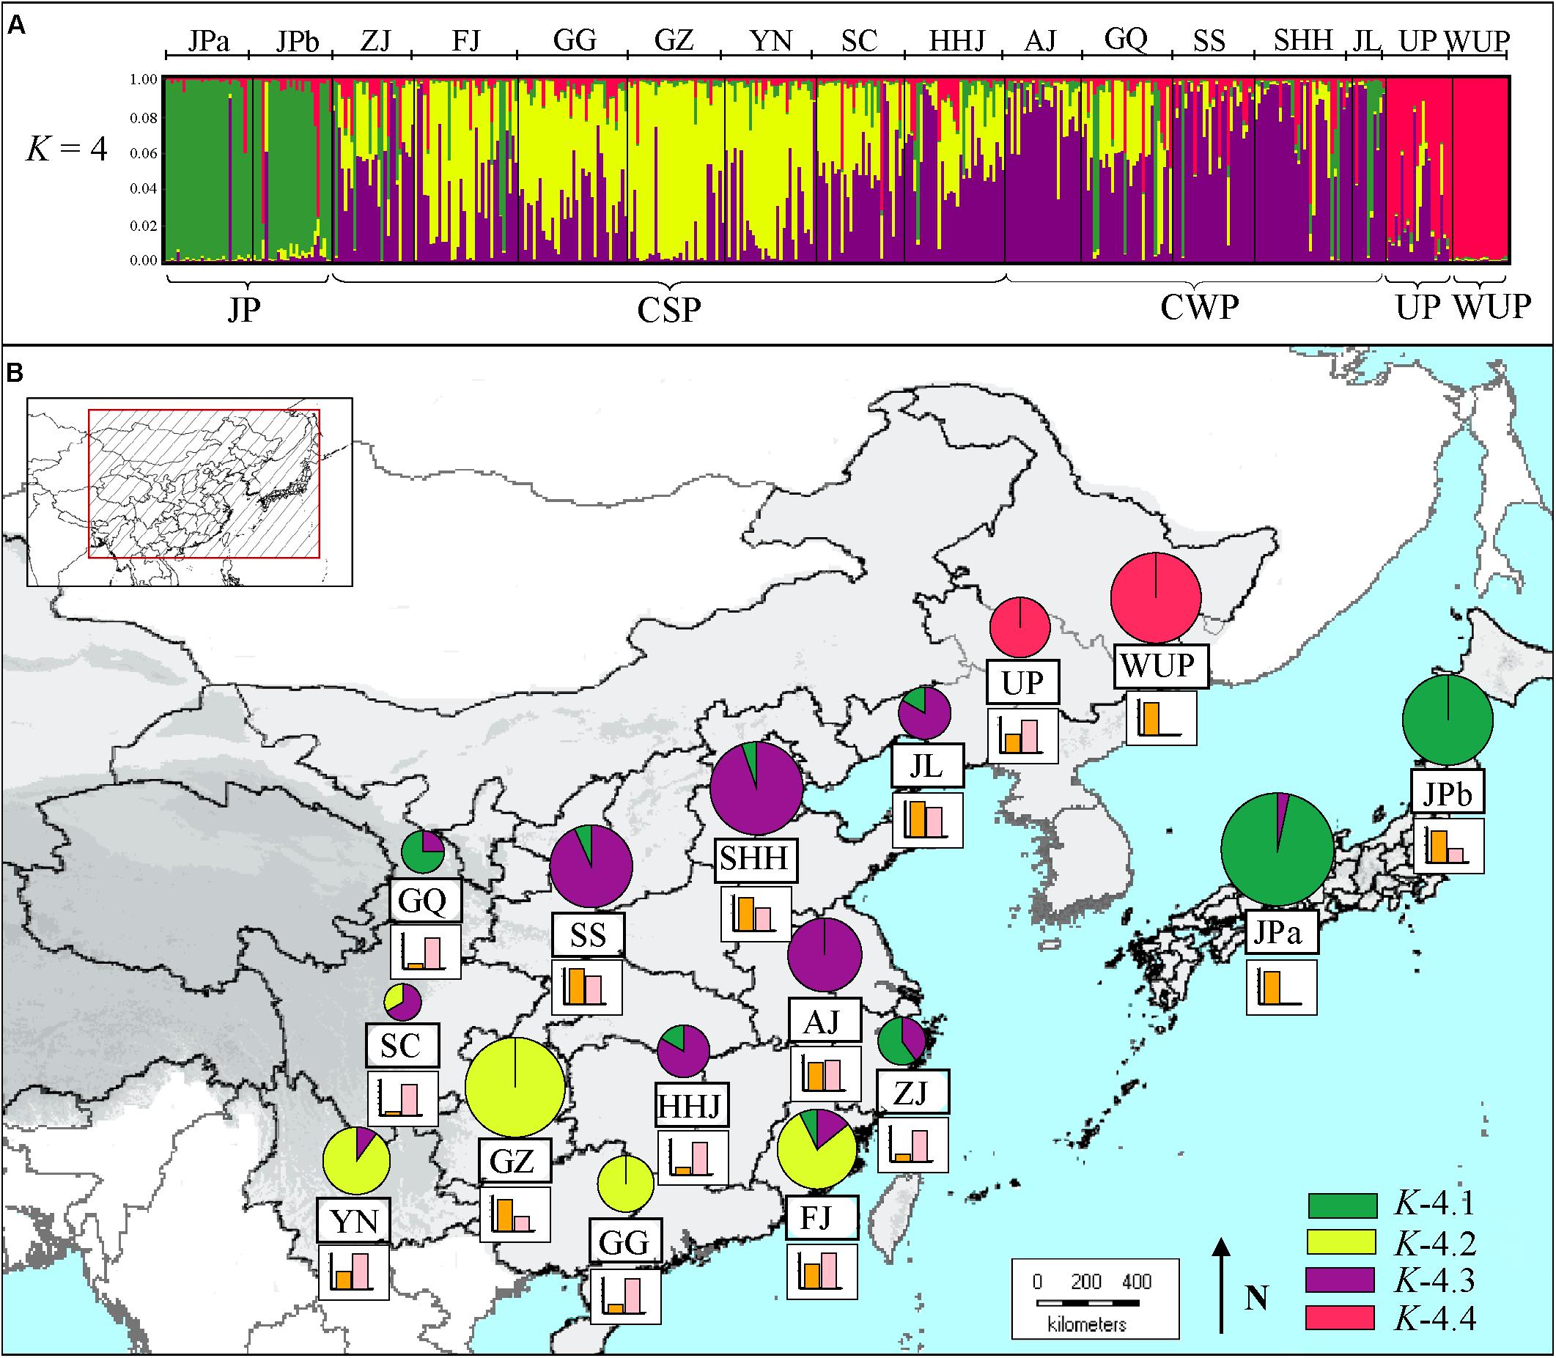Click the small bar chart under SHH label
The image size is (1556, 1358).
(x=756, y=914)
